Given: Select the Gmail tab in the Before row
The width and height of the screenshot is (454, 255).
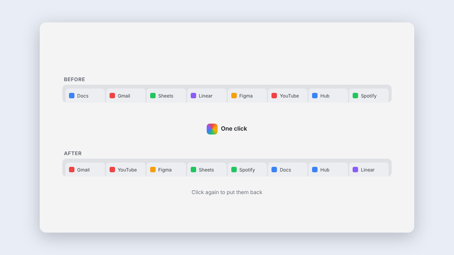Looking at the screenshot, I should pyautogui.click(x=126, y=96).
